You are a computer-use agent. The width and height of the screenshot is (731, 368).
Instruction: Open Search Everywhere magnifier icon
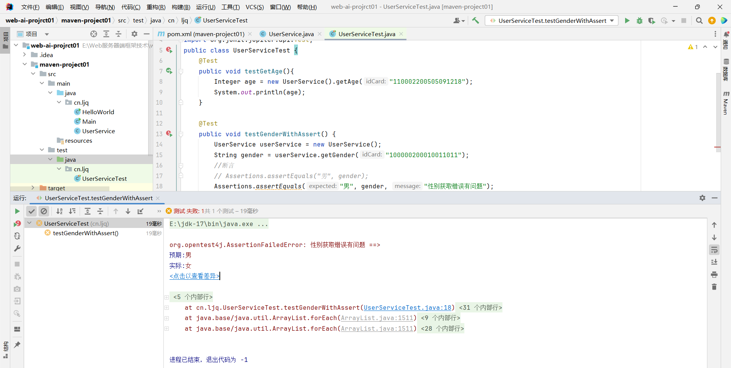pyautogui.click(x=699, y=21)
